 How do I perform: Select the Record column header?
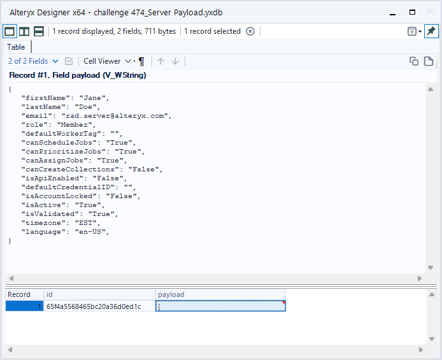pyautogui.click(x=25, y=294)
